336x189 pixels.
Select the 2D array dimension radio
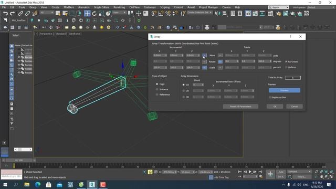click(x=183, y=91)
